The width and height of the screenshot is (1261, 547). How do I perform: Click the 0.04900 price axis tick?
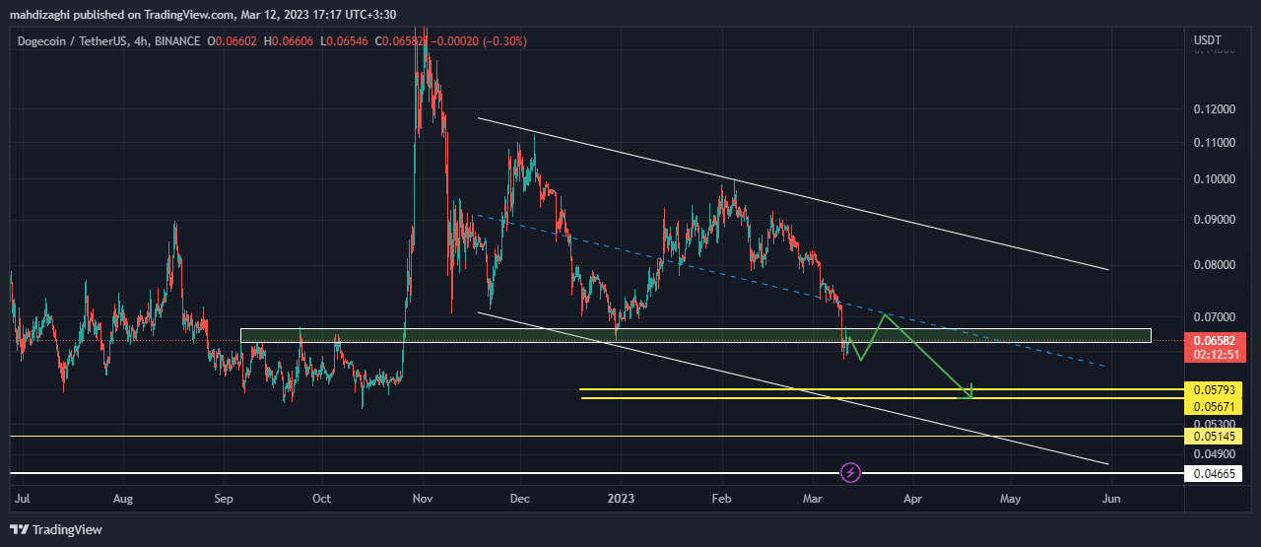pyautogui.click(x=1213, y=454)
